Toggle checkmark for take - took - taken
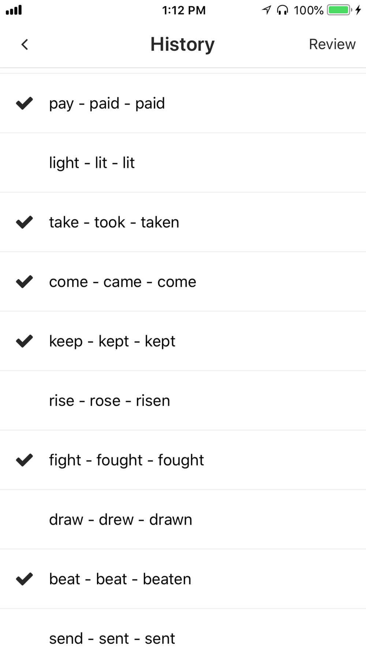The height and width of the screenshot is (650, 366). pos(25,222)
